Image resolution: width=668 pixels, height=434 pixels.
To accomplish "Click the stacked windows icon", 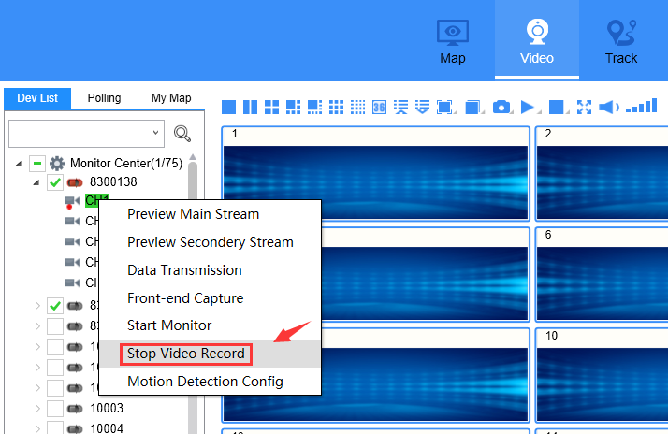I will 472,107.
